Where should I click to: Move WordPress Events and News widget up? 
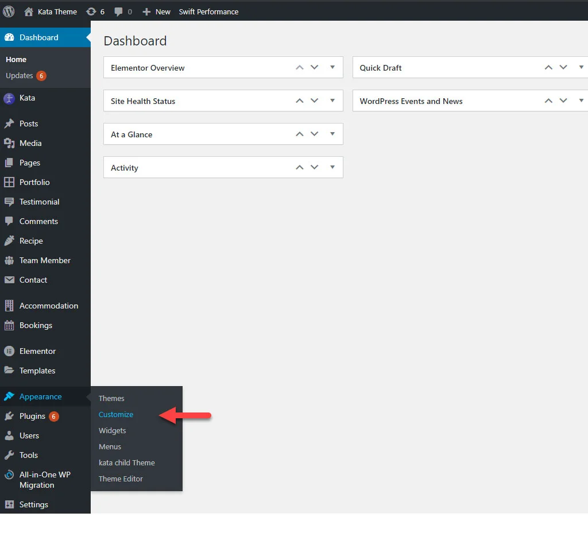548,101
